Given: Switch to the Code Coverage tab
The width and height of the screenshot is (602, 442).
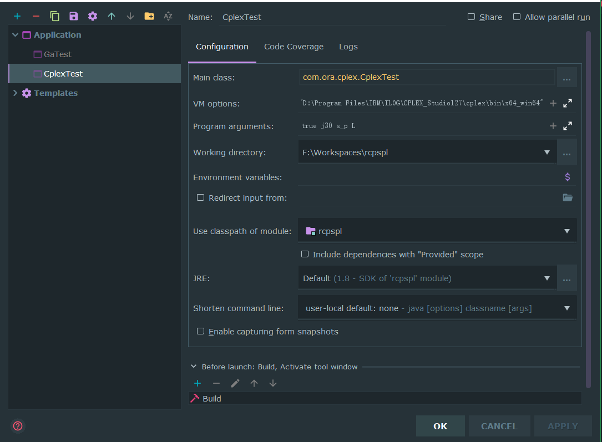Looking at the screenshot, I should (294, 47).
